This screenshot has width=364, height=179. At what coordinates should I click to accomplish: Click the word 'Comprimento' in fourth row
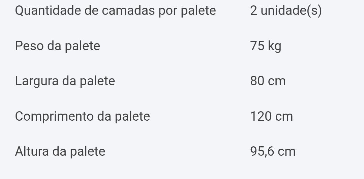point(54,117)
